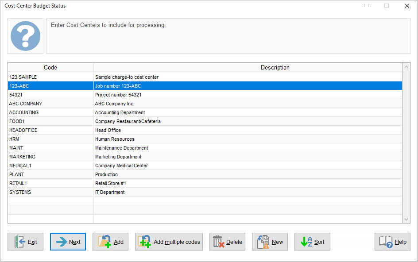Viewport: 418px width, 262px height.
Task: Select Company Medical Center description
Action: pyautogui.click(x=121, y=166)
